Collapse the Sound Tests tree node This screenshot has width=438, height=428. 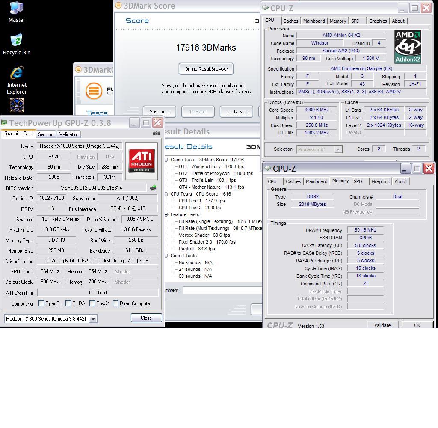point(166,256)
